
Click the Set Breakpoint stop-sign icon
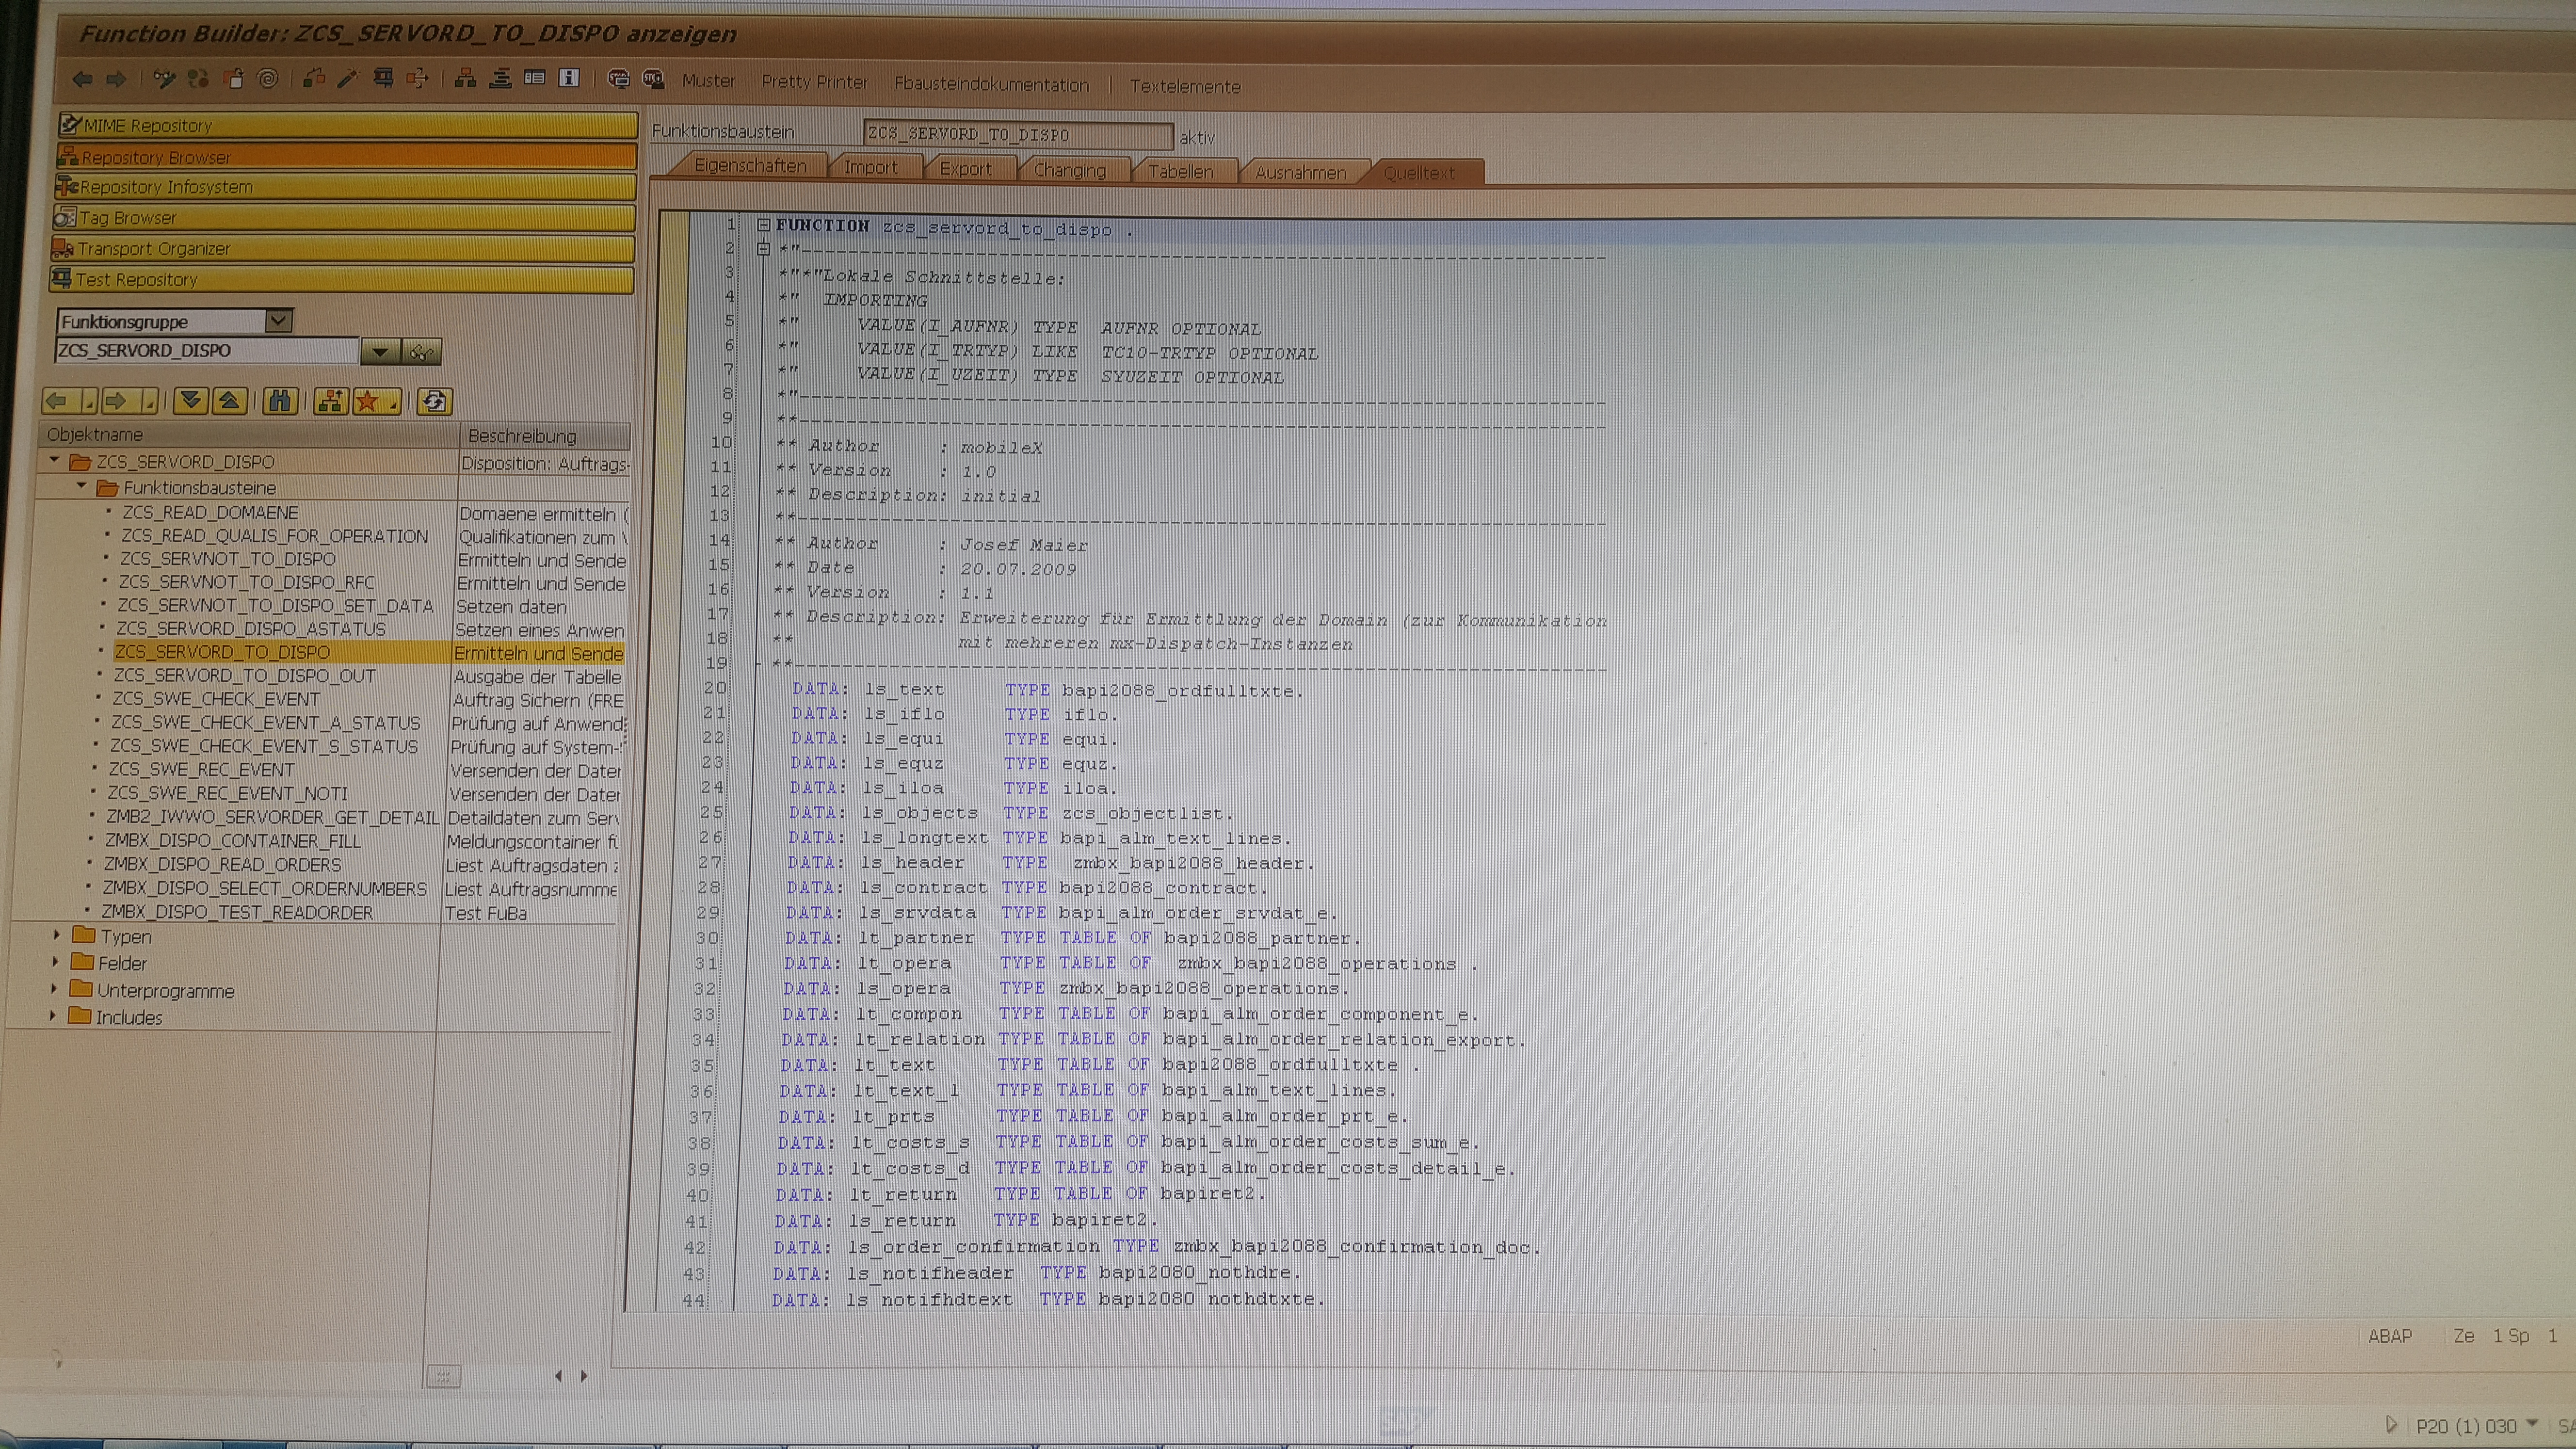click(x=619, y=79)
